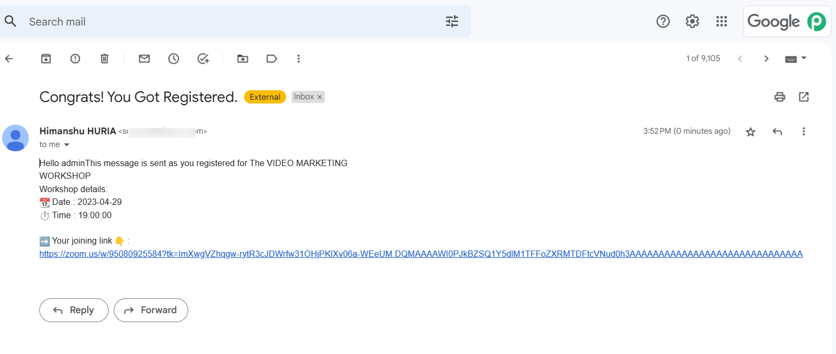Click timestamp '3:52 PM (0 minutes ago)'
836x354 pixels.
tap(687, 131)
